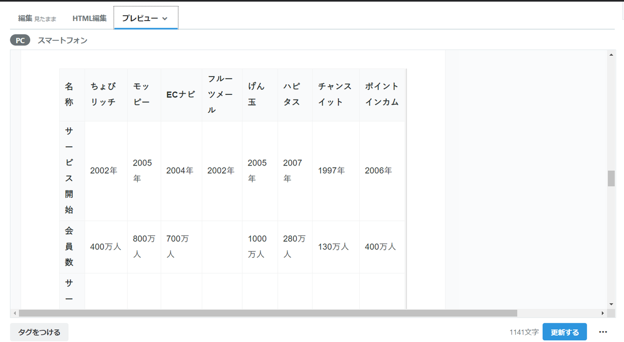The image size is (624, 342).
Task: Switch preview to スマートフォン
Action: point(62,40)
